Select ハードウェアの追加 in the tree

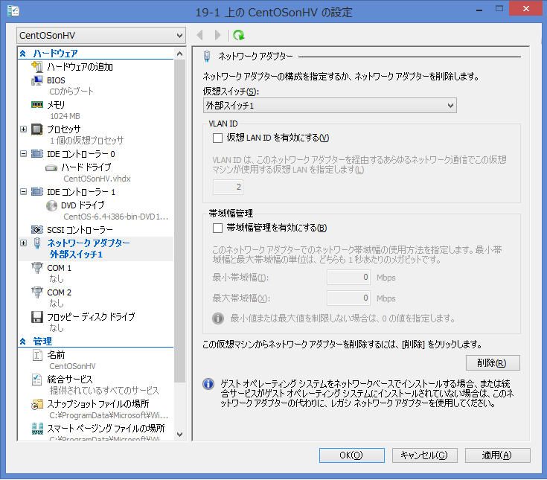click(80, 67)
